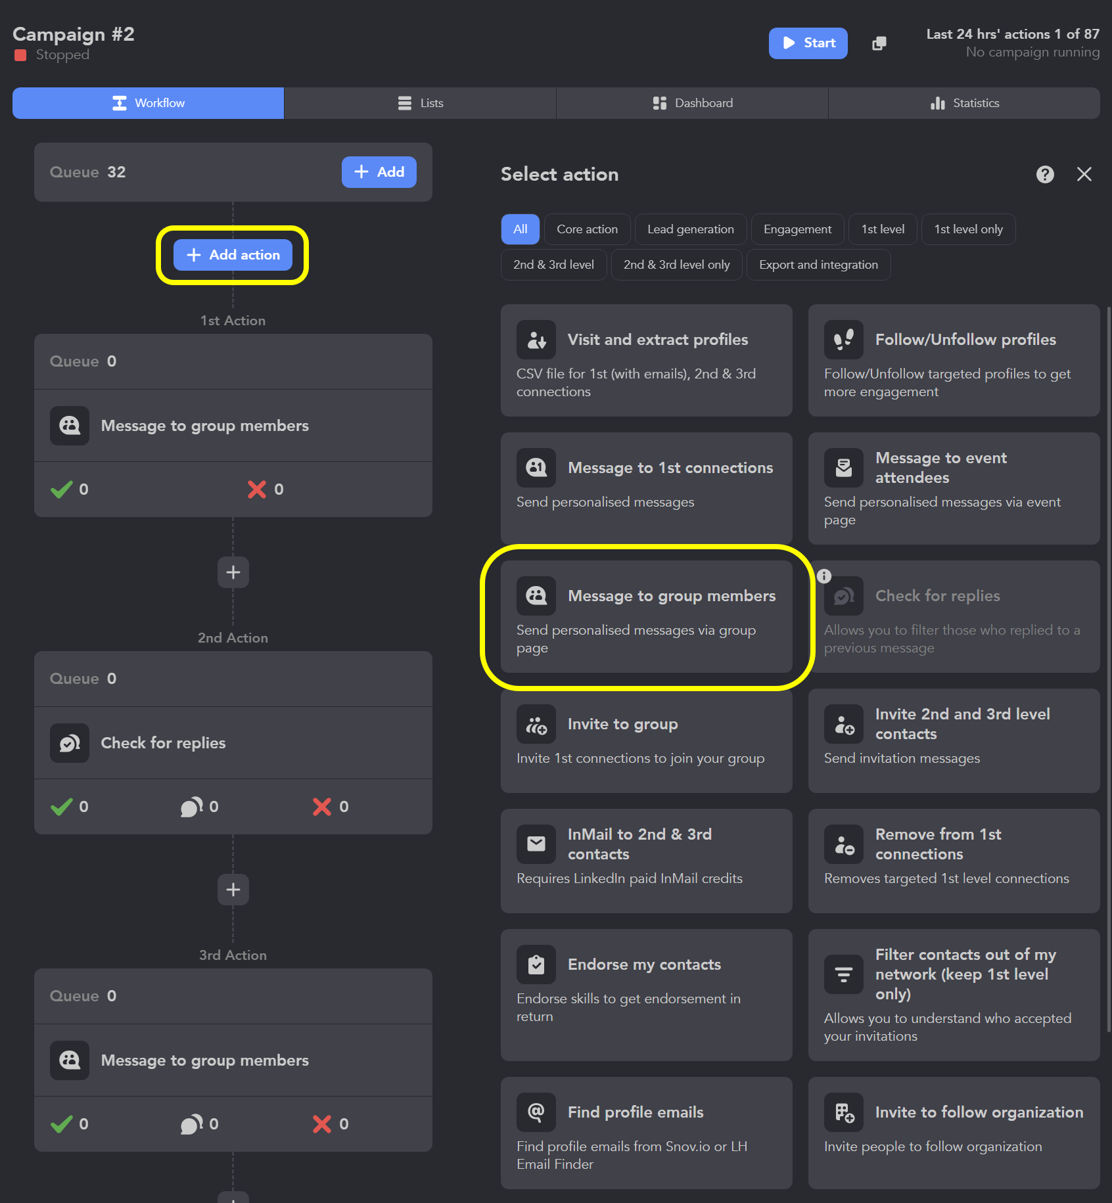Select the Visit and extract profiles action
The width and height of the screenshot is (1112, 1203).
pos(646,360)
